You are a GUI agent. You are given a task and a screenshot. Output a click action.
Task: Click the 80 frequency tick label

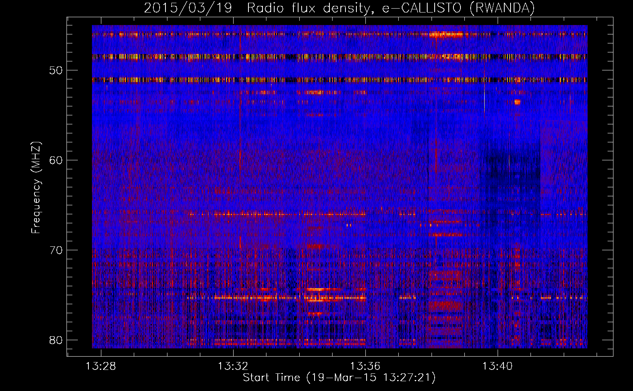pyautogui.click(x=56, y=340)
